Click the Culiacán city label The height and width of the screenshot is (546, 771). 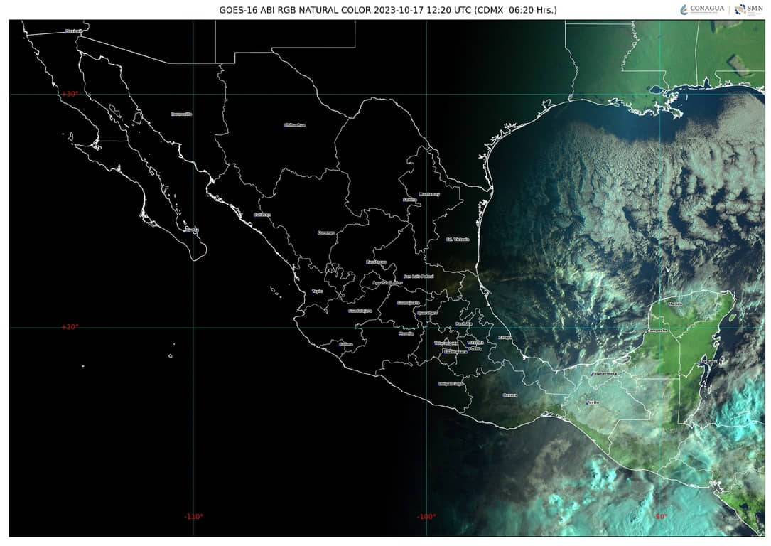tap(262, 214)
